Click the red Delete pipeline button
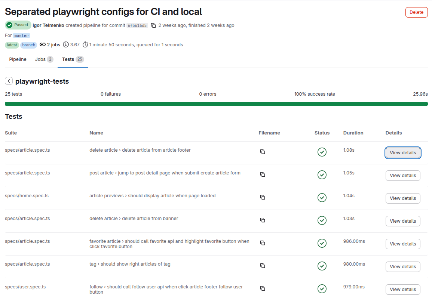The height and width of the screenshot is (297, 432). pyautogui.click(x=416, y=12)
